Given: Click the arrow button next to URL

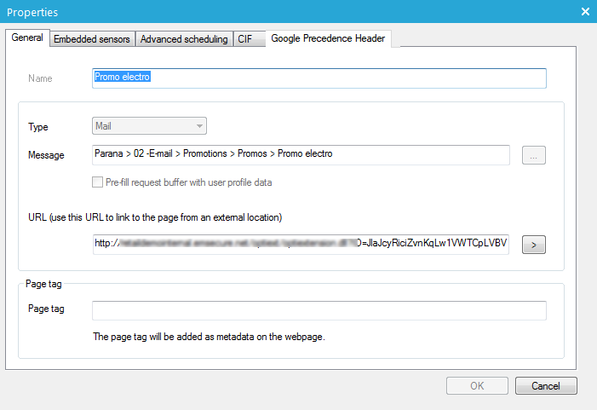Looking at the screenshot, I should pyautogui.click(x=532, y=245).
